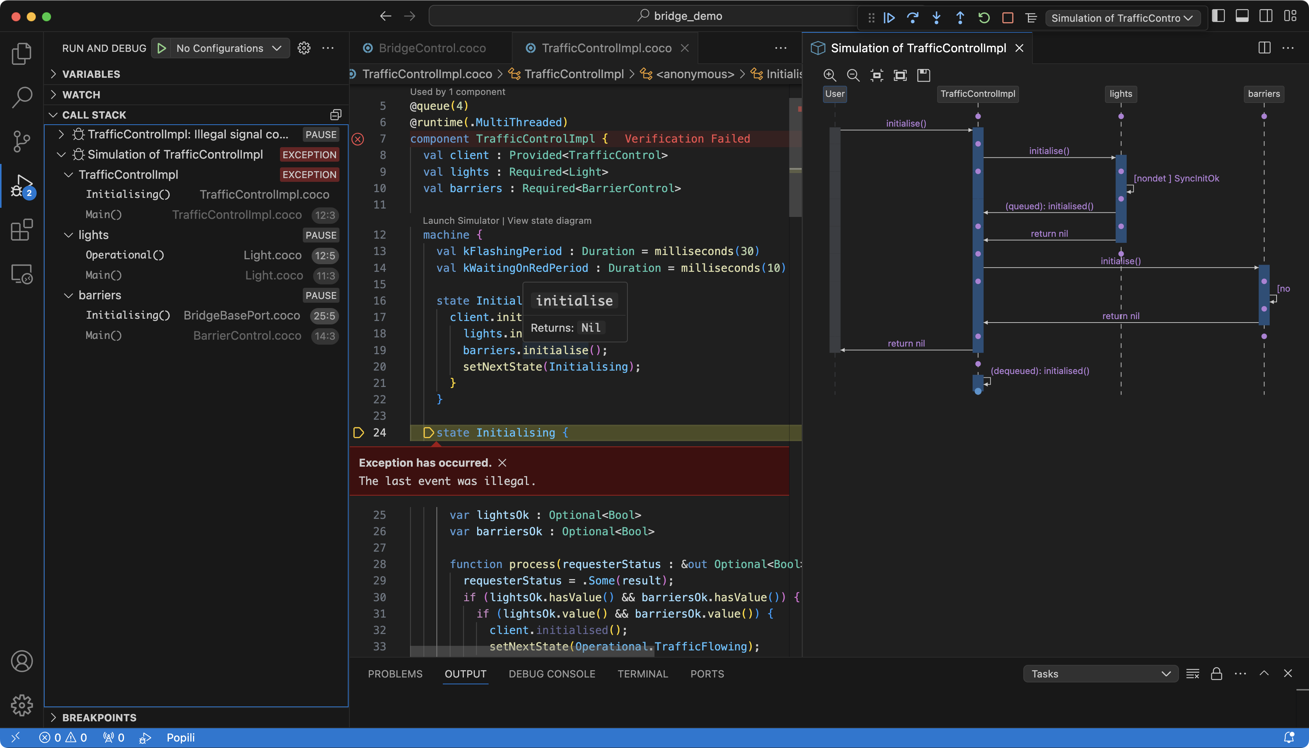Split the simulation editor right
Viewport: 1309px width, 748px height.
click(x=1264, y=48)
